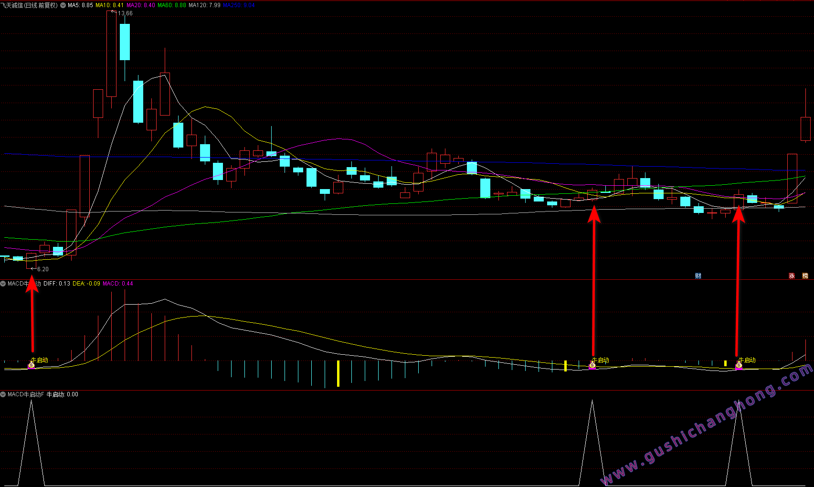Click the DIFF: 0.13 indicator value
Image resolution: width=814 pixels, height=487 pixels.
point(57,284)
